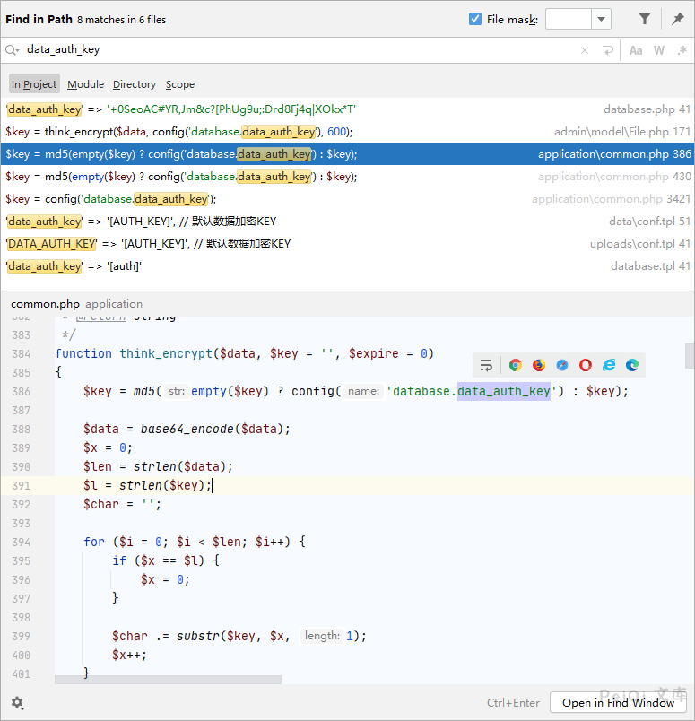This screenshot has height=721, width=695.
Task: Switch to the Directory scope tab
Action: (x=135, y=84)
